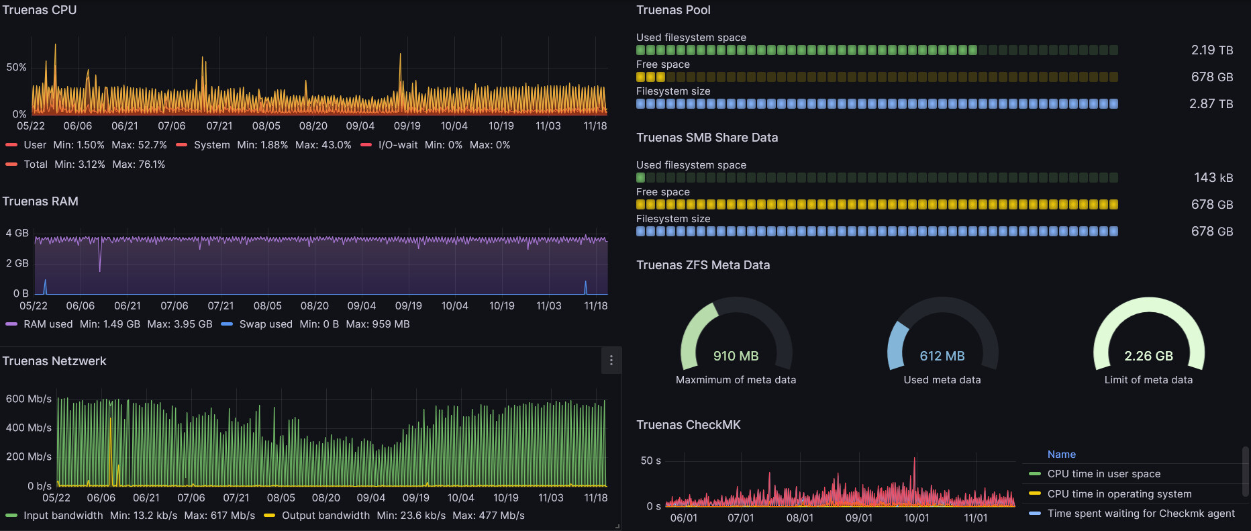Image resolution: width=1251 pixels, height=531 pixels.
Task: Toggle the User series in CPU legend
Action: pyautogui.click(x=35, y=145)
